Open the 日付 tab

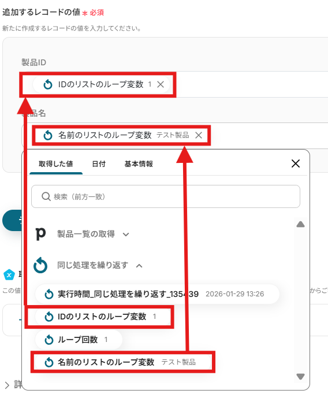pyautogui.click(x=99, y=164)
